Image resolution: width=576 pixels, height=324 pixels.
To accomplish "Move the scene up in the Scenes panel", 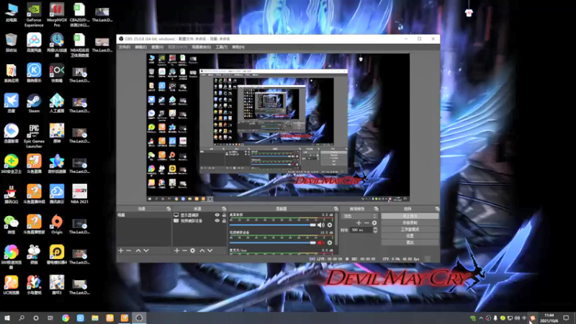I will click(138, 251).
